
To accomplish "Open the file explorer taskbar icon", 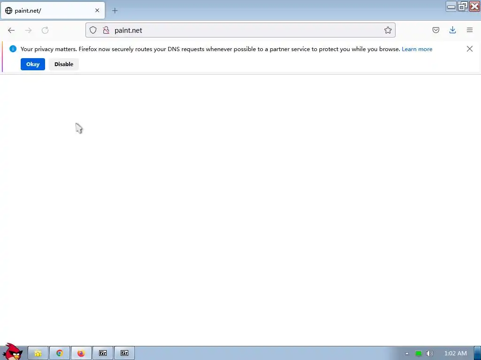I will [38, 353].
